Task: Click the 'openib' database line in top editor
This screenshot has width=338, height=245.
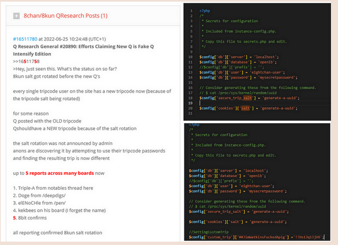Action: pyautogui.click(x=238, y=62)
